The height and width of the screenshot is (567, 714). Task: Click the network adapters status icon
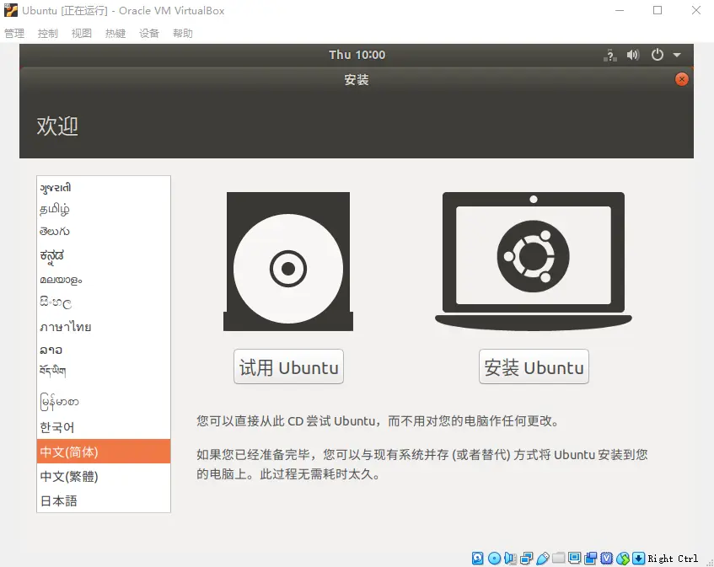coord(526,558)
